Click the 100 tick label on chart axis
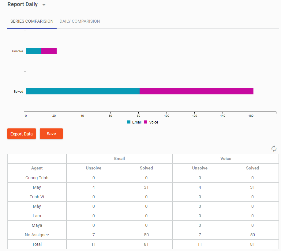 point(167,116)
